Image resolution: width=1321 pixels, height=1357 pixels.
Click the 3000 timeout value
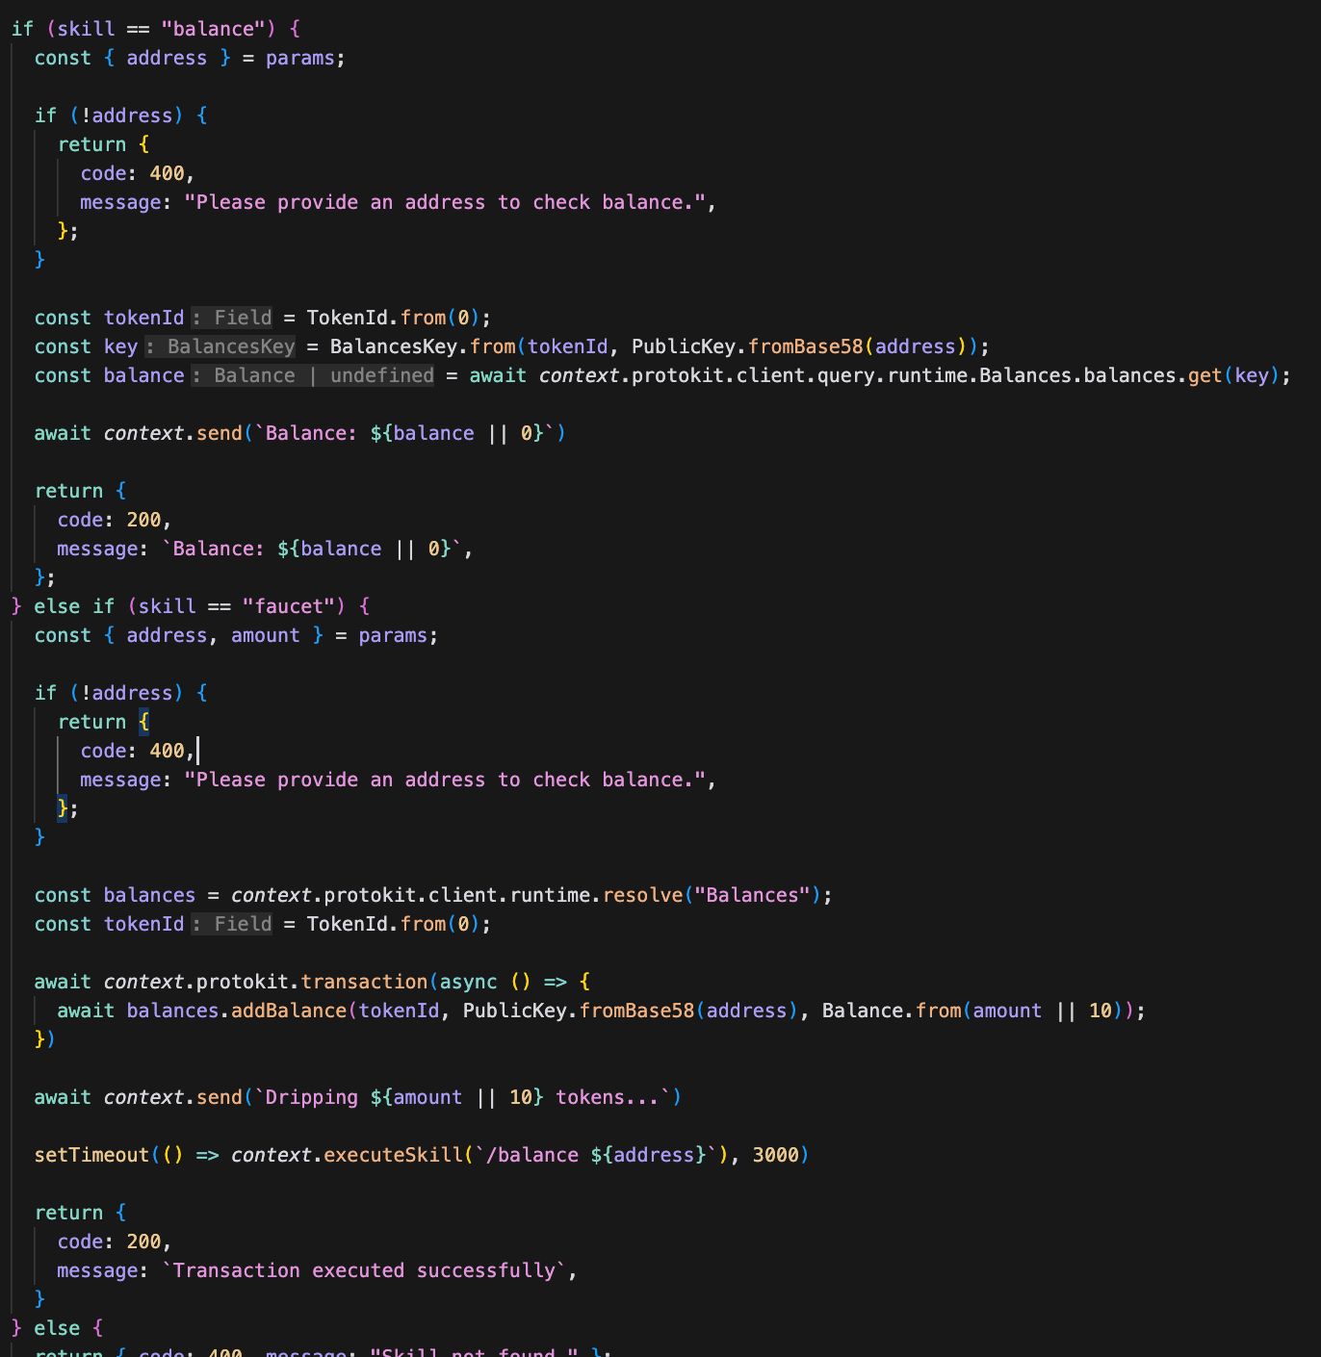(x=776, y=1155)
